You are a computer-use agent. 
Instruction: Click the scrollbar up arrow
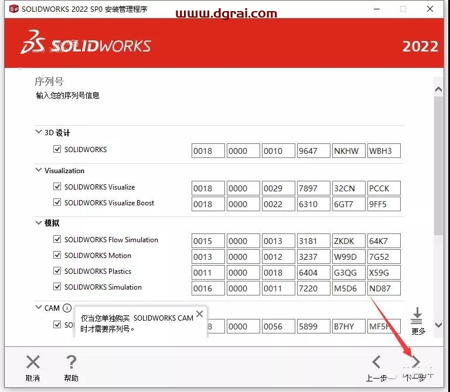pos(438,90)
